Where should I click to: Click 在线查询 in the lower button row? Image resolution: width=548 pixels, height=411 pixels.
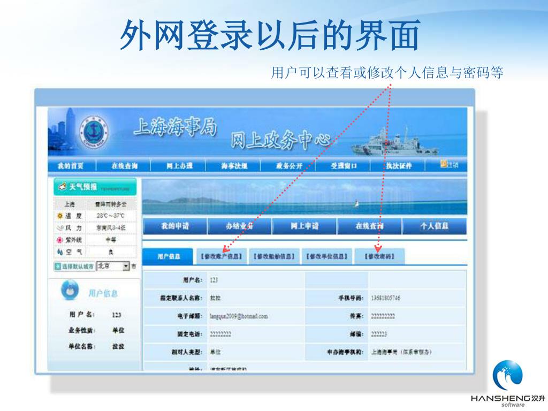coord(369,226)
